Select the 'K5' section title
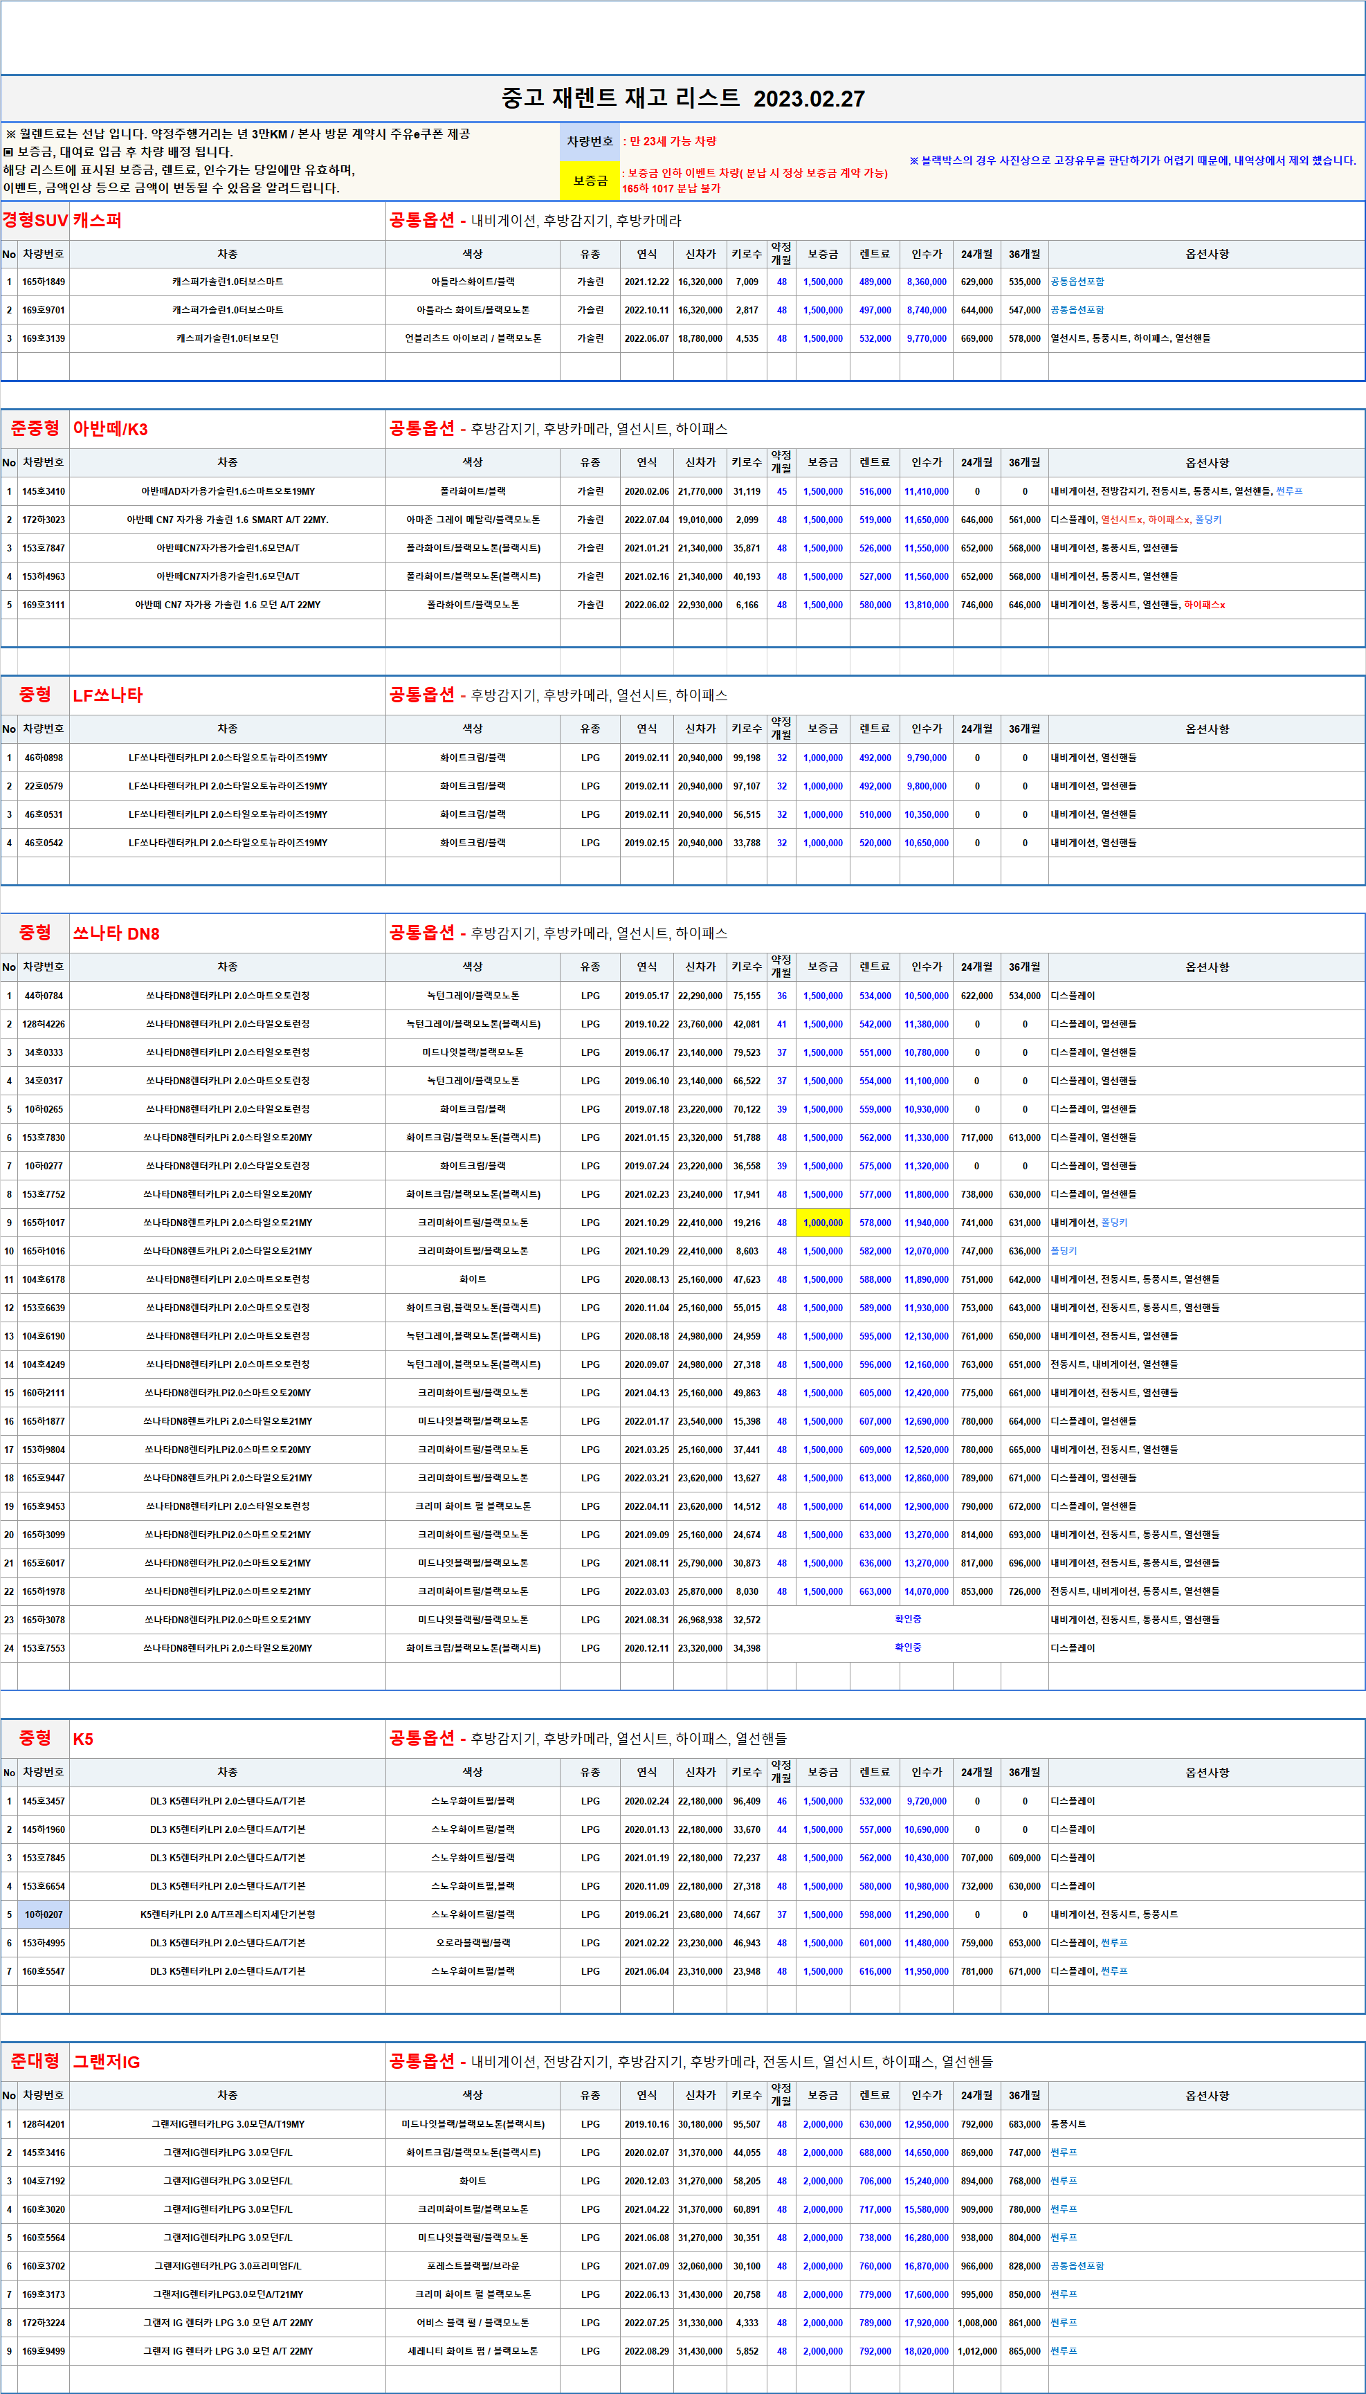Screen dimensions: 1366x2394 [84, 1739]
